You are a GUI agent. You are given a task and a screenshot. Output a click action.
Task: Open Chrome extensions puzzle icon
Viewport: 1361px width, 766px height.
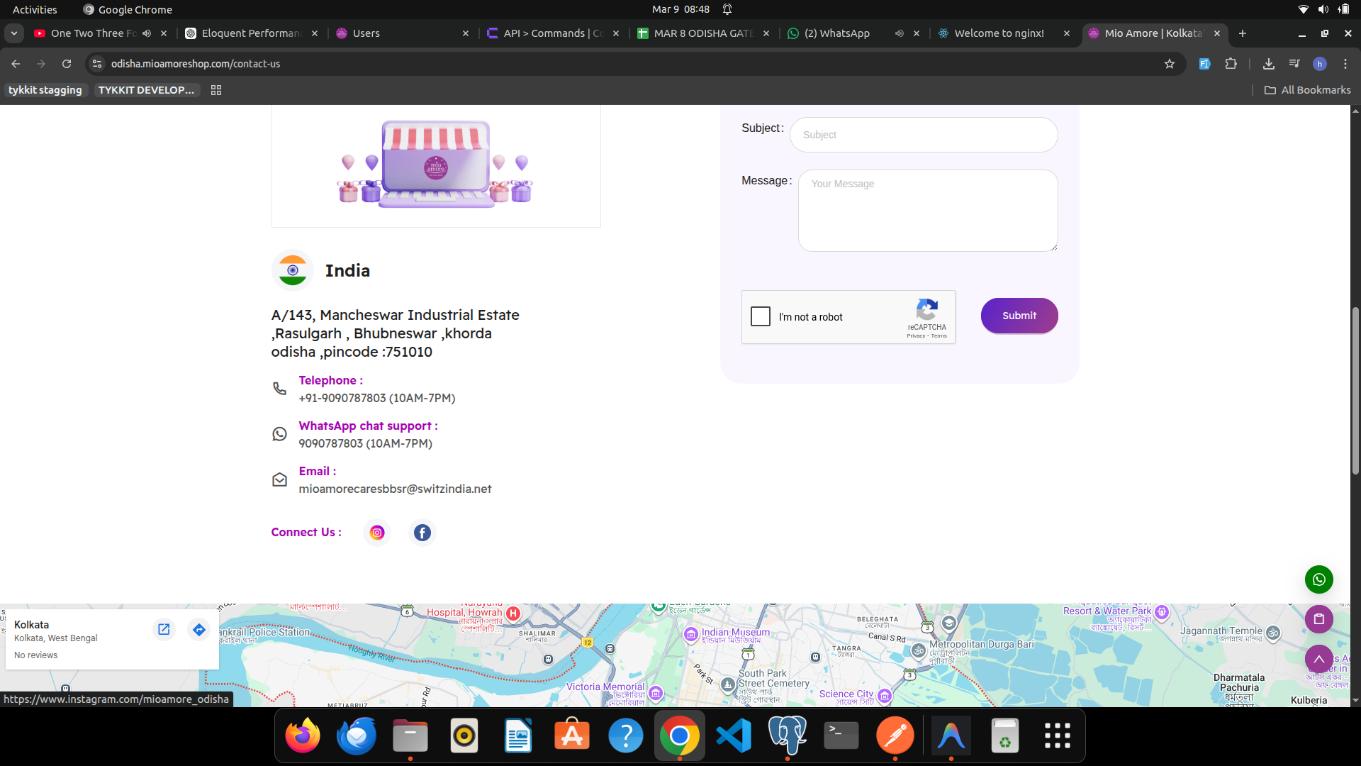(x=1231, y=64)
